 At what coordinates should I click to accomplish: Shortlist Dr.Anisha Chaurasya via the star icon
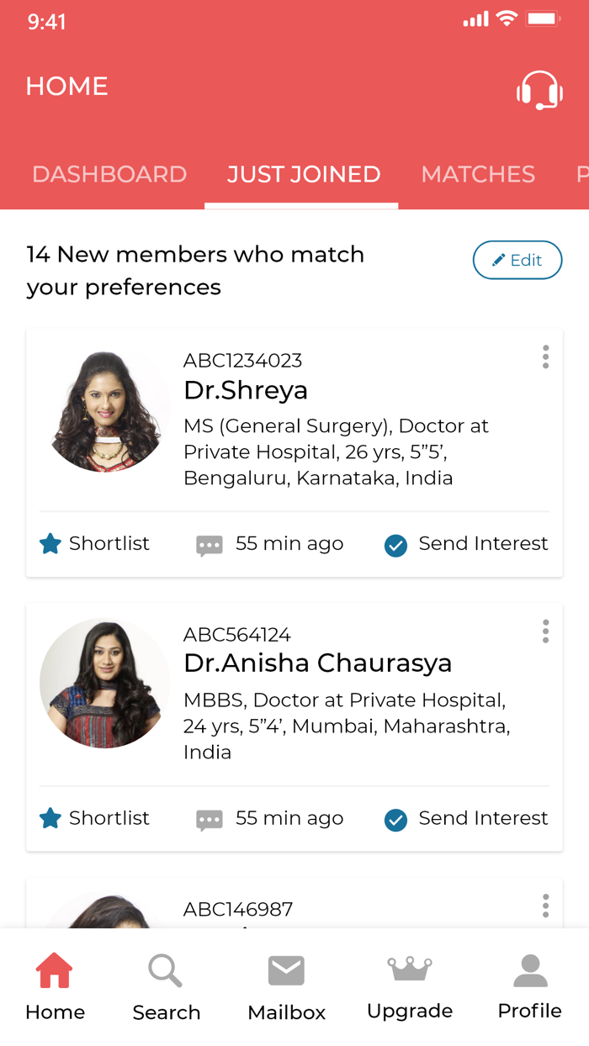[x=49, y=818]
